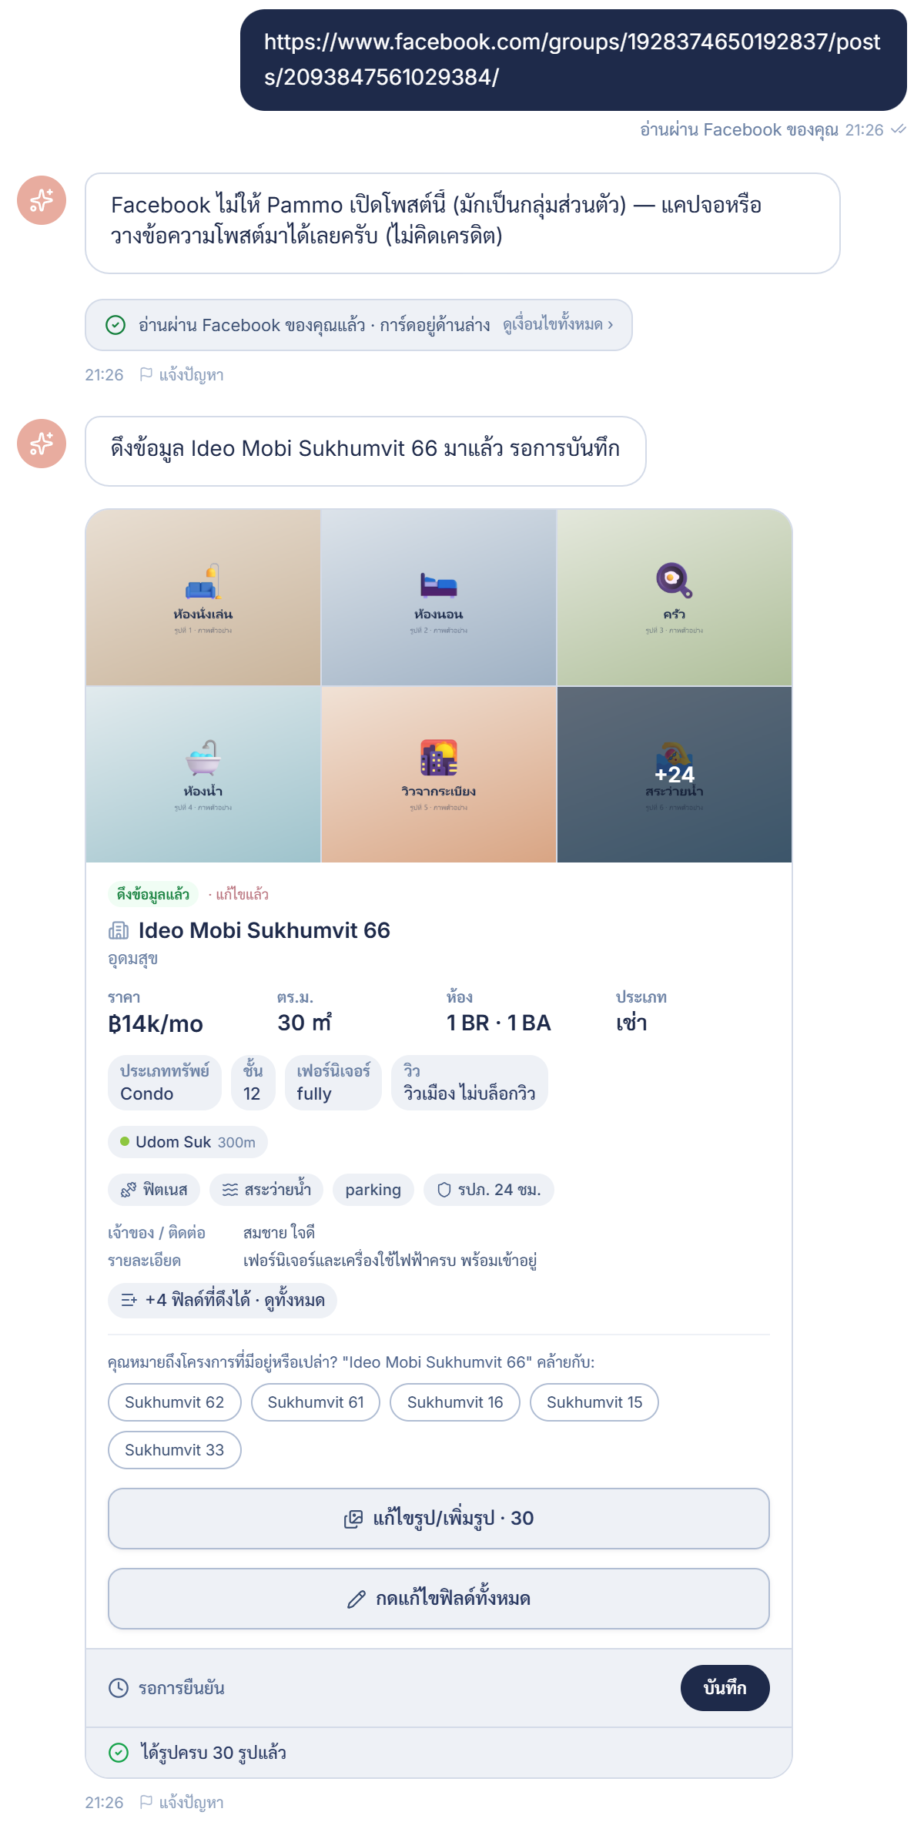Click กดแก้ไขฟิลด์ทั้งหมด edit fields button

pyautogui.click(x=439, y=1599)
